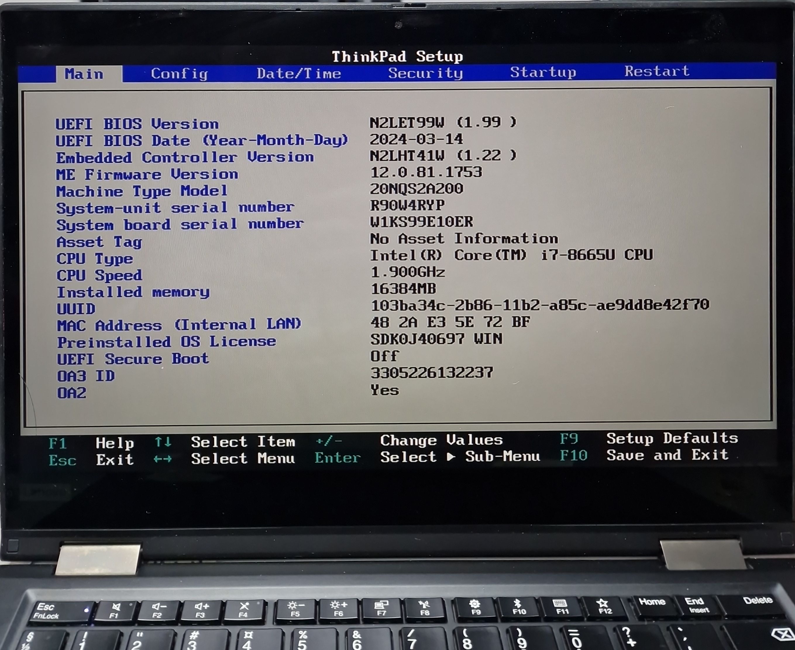Image resolution: width=795 pixels, height=650 pixels.
Task: Click the up-down arrows hint
Action: click(x=163, y=443)
